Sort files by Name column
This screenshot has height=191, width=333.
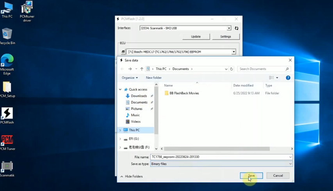[168, 85]
